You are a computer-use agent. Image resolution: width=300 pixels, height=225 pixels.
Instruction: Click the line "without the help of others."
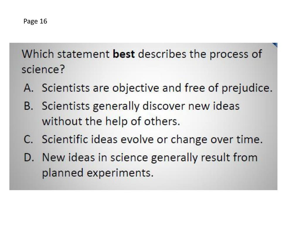(111, 121)
